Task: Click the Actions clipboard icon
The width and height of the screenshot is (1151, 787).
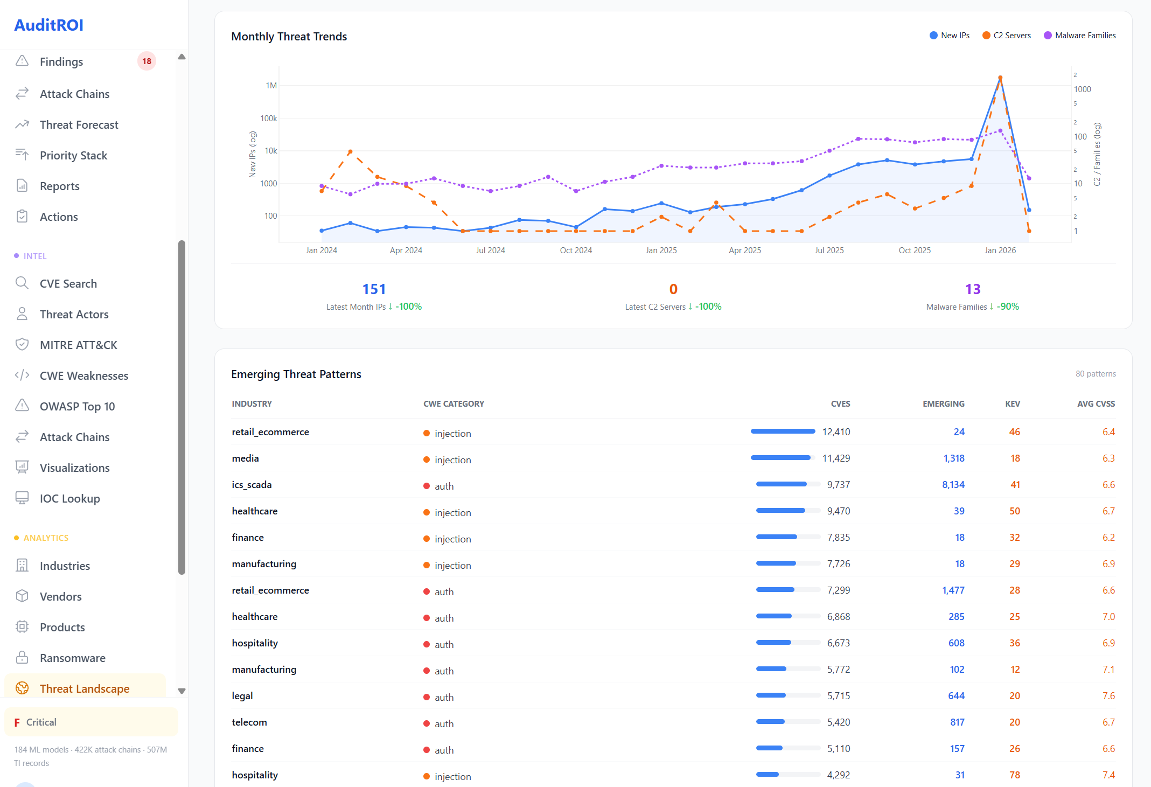Action: (22, 217)
